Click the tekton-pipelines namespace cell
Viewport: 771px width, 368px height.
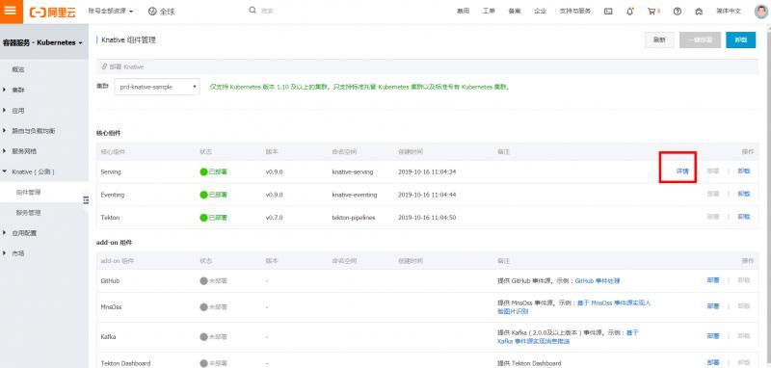click(354, 217)
